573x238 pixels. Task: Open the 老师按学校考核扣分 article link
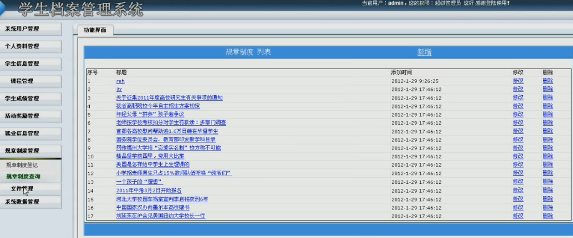[x=171, y=123]
